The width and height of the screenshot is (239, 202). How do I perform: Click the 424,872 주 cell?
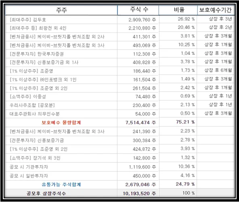point(144,149)
